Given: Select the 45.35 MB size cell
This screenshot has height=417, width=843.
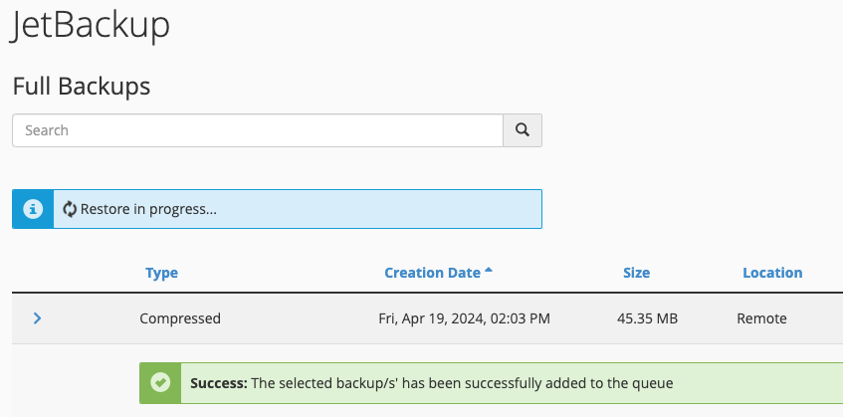Looking at the screenshot, I should [647, 318].
